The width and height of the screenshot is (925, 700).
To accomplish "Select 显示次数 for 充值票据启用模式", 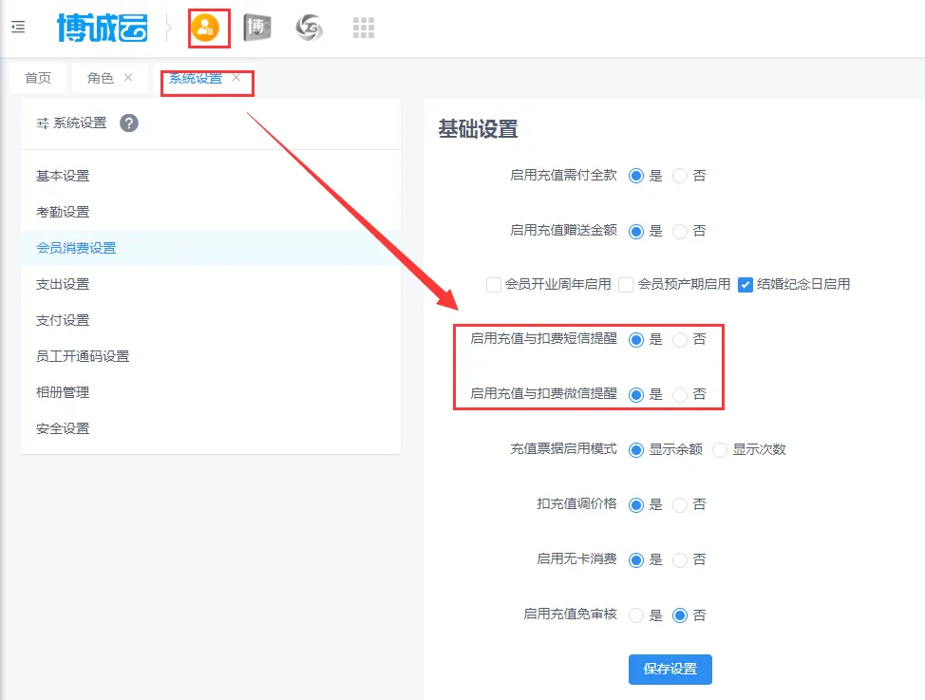I will 720,449.
